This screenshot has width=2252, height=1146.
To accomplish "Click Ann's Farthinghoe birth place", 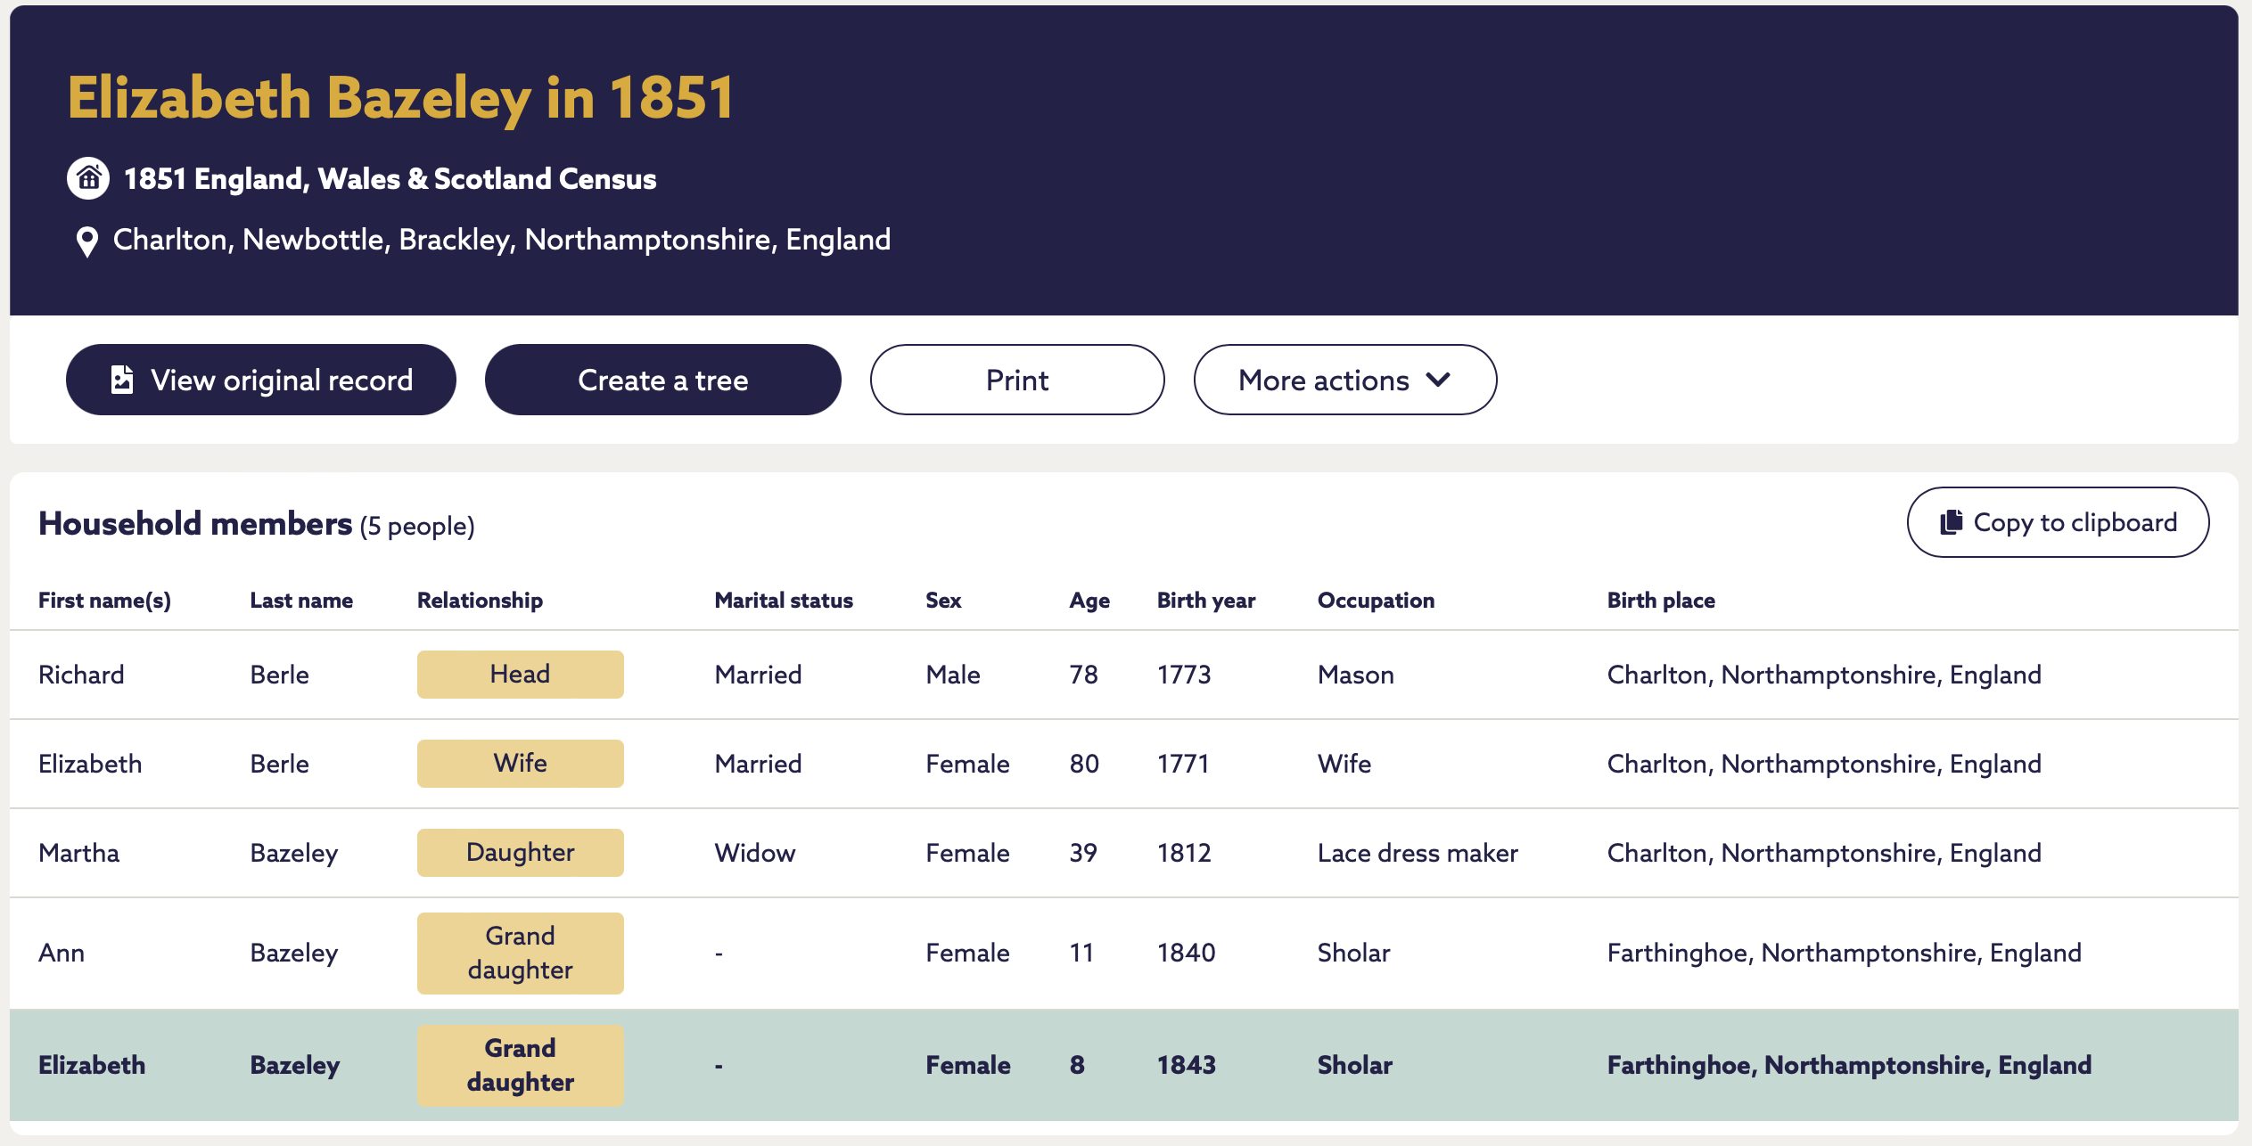I will (x=1845, y=953).
